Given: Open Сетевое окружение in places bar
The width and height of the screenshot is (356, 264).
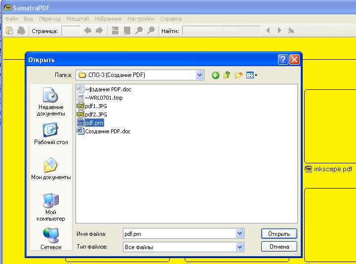Looking at the screenshot, I should point(51,238).
